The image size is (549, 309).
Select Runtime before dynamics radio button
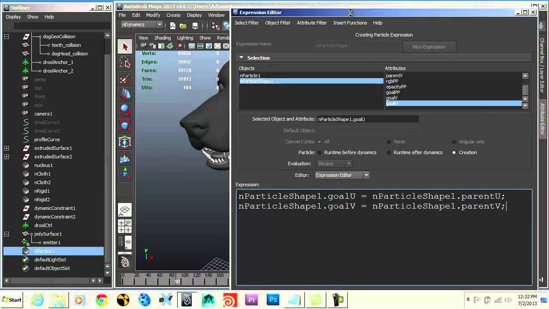coord(320,152)
